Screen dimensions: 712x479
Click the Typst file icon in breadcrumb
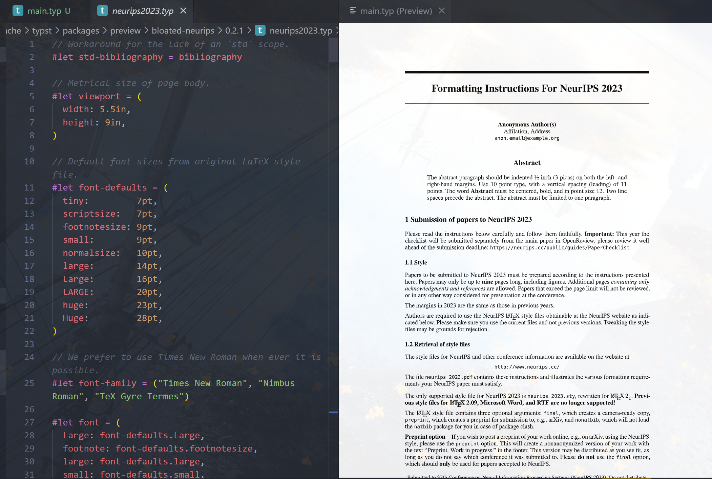260,31
